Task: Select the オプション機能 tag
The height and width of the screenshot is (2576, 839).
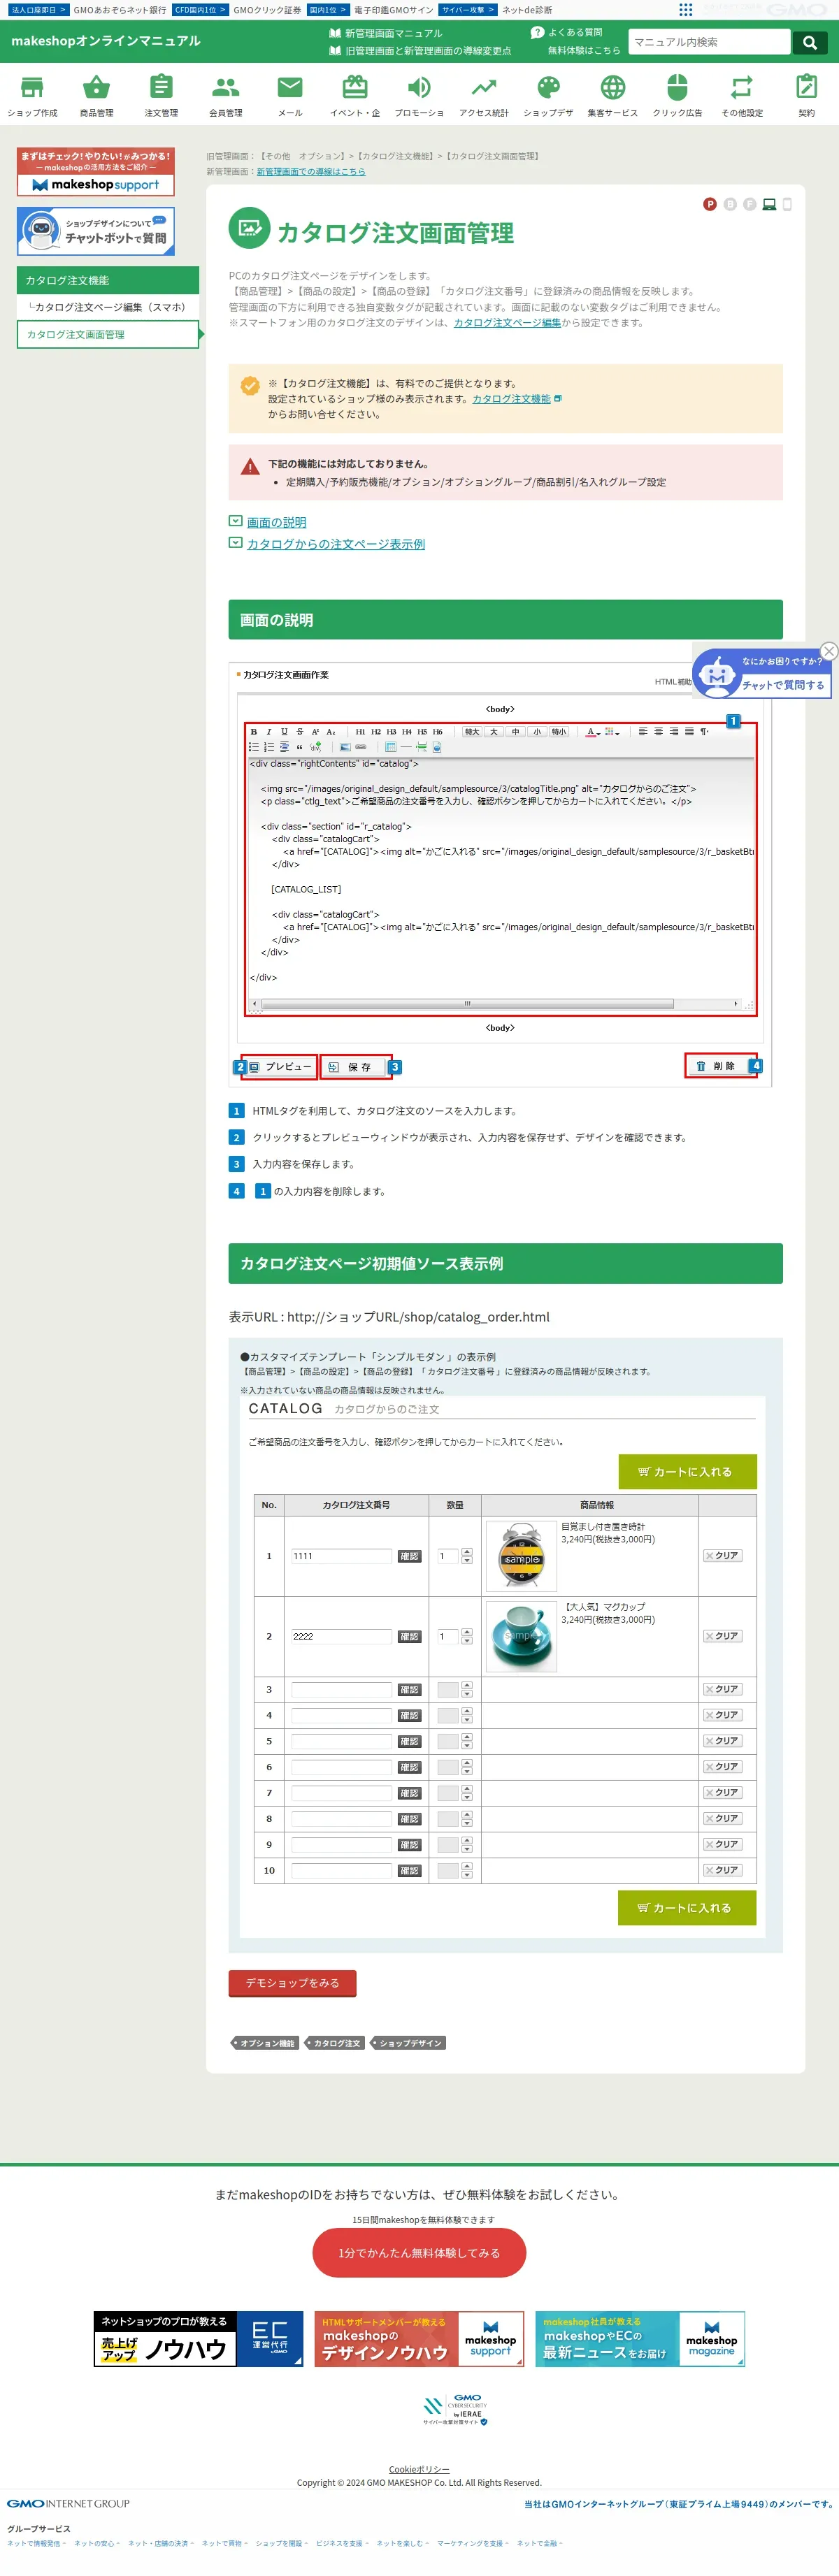Action: click(265, 2043)
